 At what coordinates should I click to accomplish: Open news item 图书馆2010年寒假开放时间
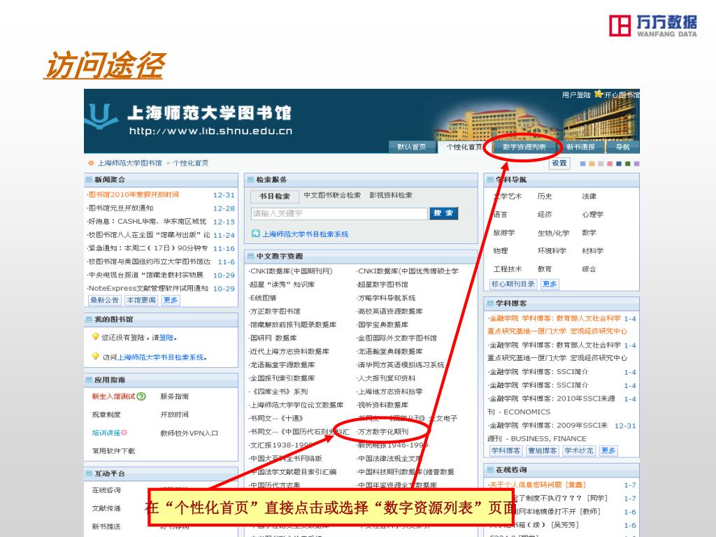tap(134, 194)
